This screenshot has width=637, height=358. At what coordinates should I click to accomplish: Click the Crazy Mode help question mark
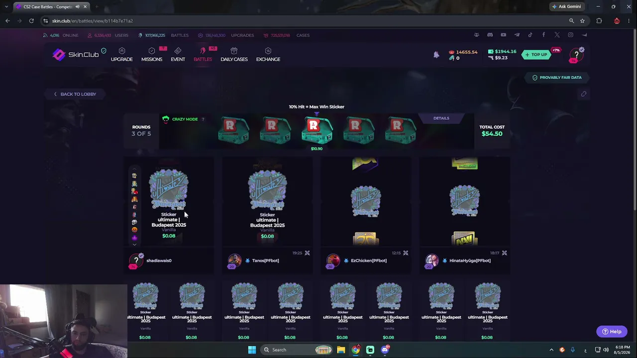(x=203, y=119)
